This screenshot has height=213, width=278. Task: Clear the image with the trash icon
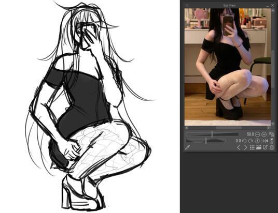click(x=272, y=147)
